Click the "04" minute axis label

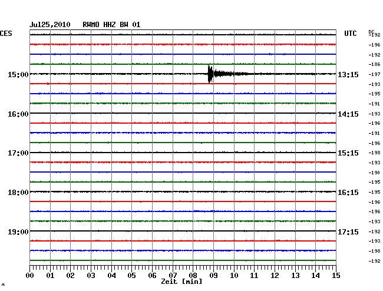tap(111, 276)
